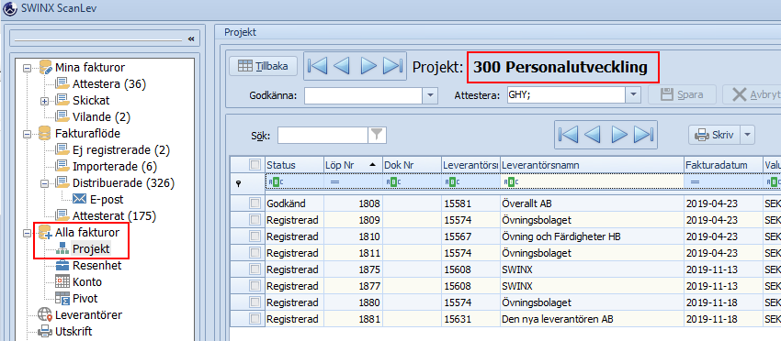
Task: Open Importerade (6) invoices
Action: [115, 167]
